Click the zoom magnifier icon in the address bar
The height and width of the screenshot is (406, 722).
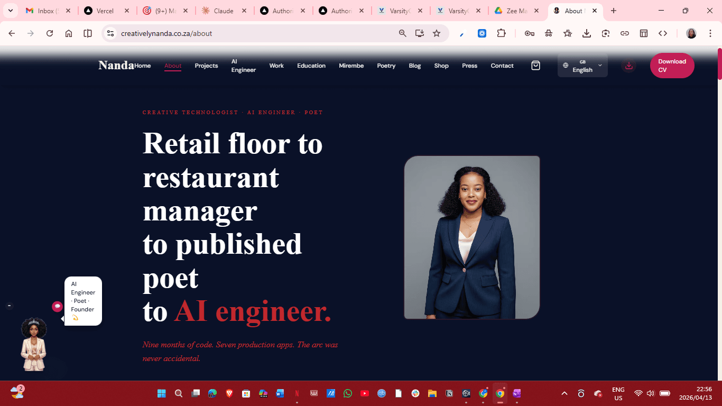tap(403, 33)
